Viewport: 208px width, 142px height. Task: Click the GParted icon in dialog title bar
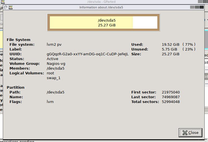point(11,7)
